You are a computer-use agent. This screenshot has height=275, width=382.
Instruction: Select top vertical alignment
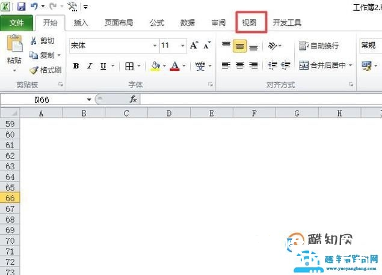tap(226, 45)
